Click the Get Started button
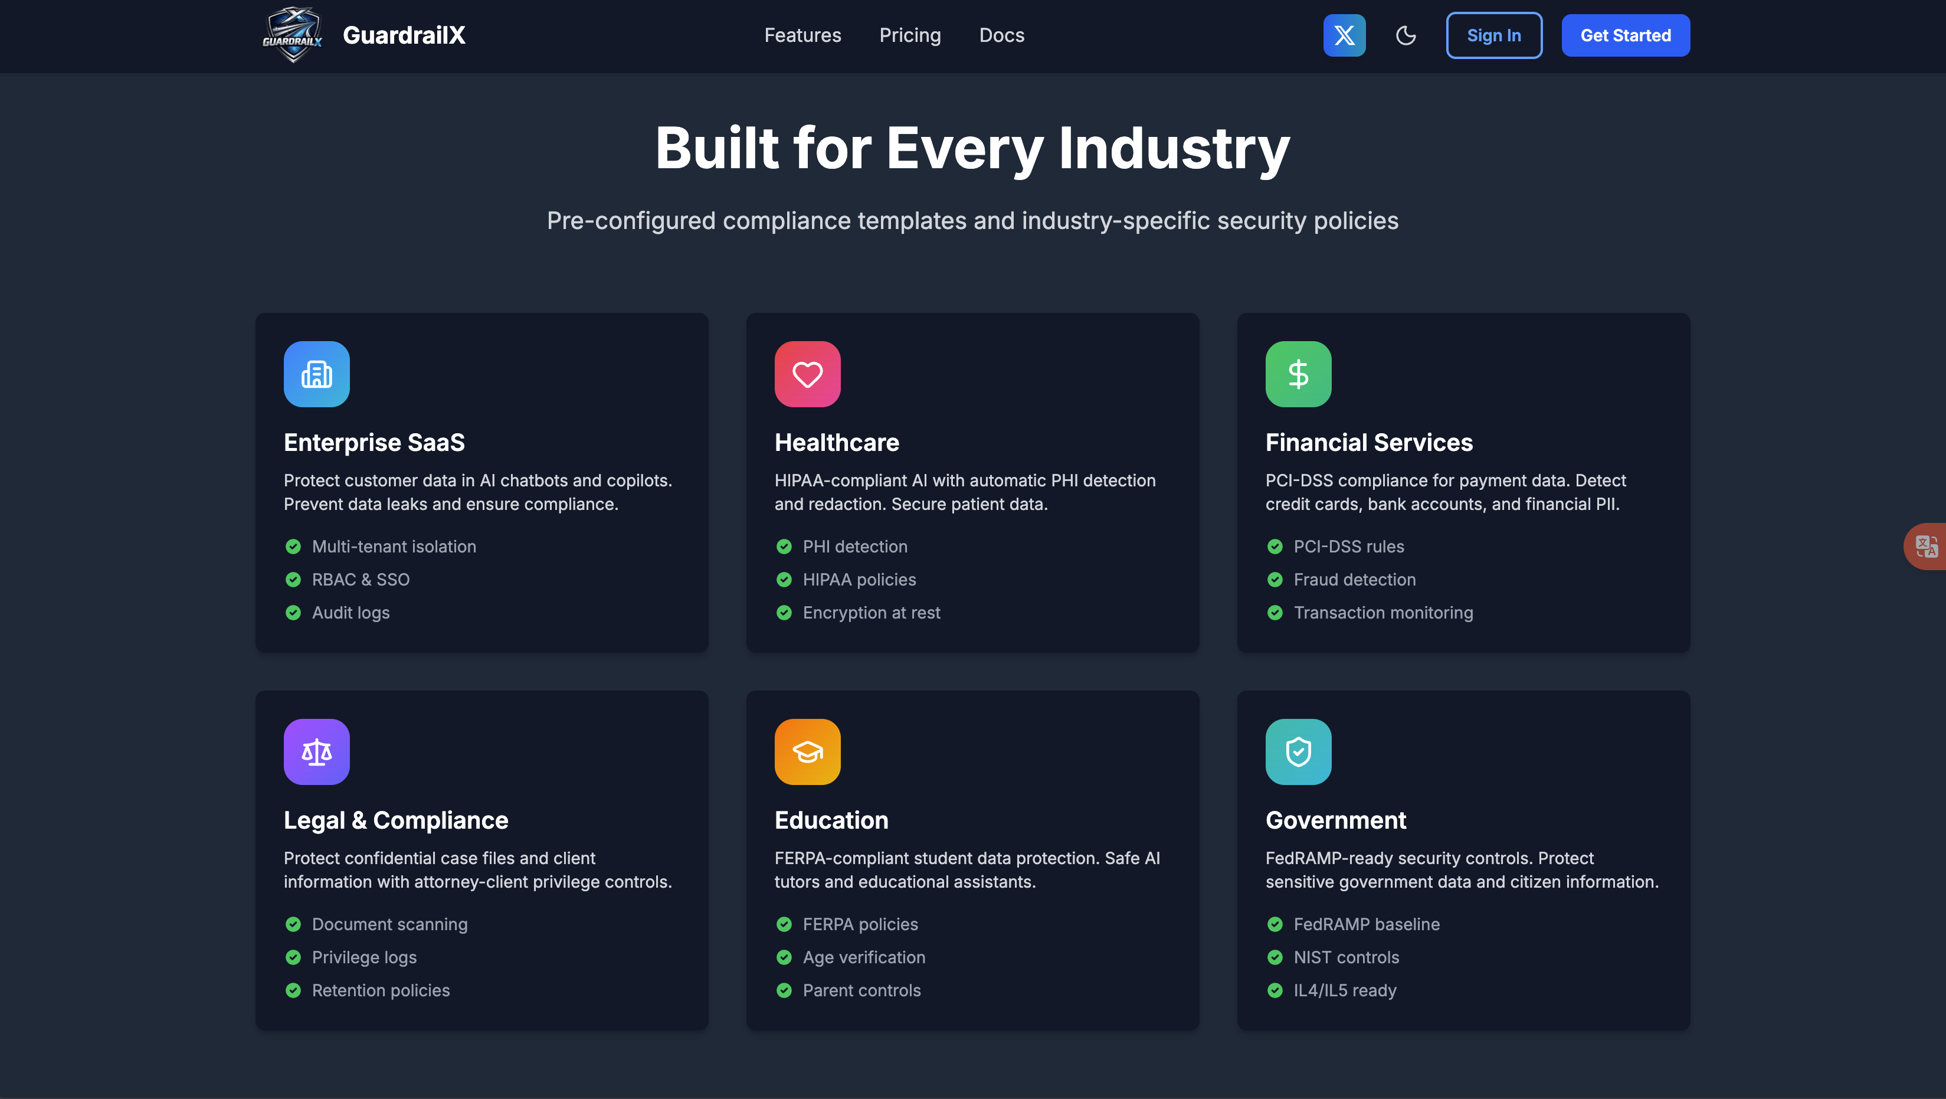 coord(1625,35)
